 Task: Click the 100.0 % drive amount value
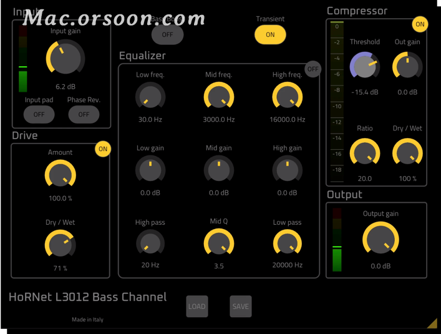[x=60, y=199]
